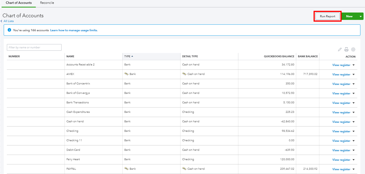This screenshot has height=174, width=365.
Task: Expand action arrow for Bank Transactions
Action: pos(354,103)
